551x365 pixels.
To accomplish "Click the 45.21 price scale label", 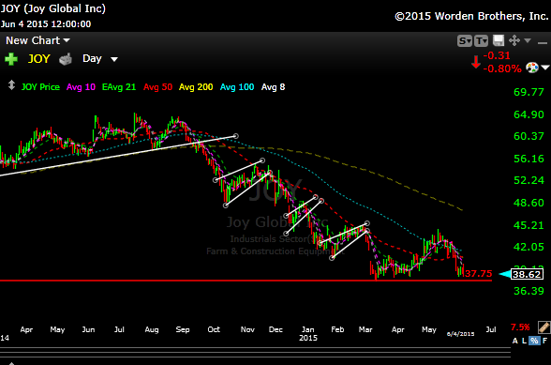I will (x=529, y=225).
